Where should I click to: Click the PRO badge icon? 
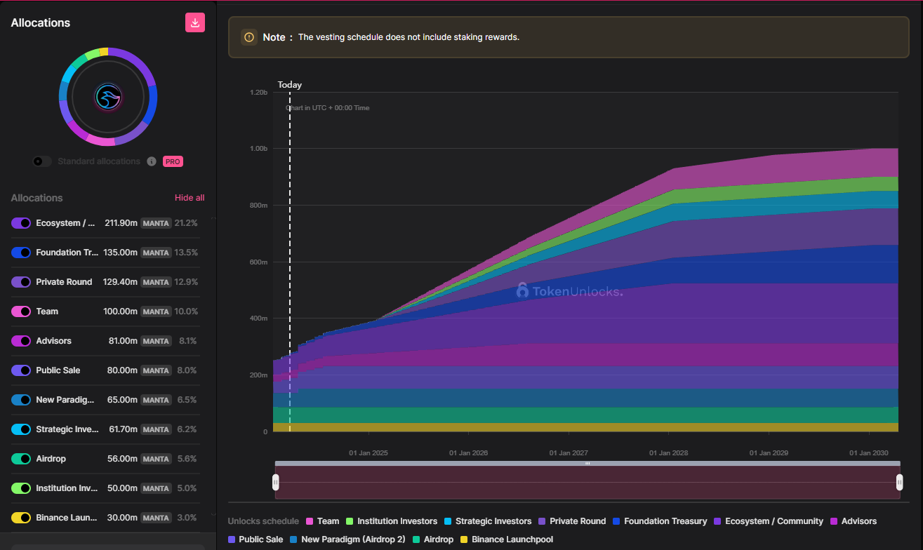click(x=173, y=161)
